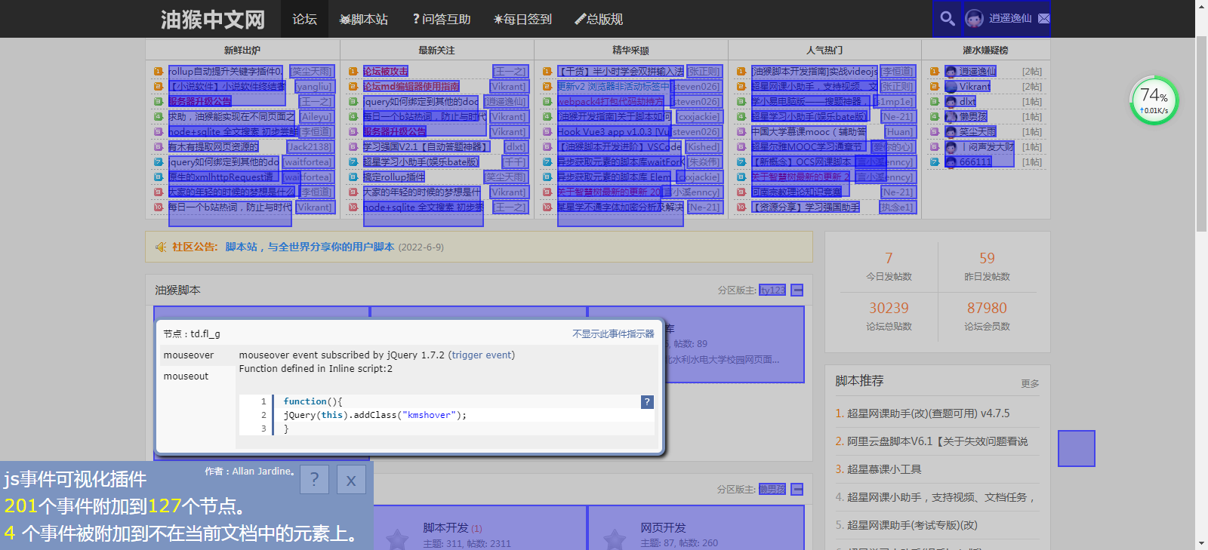Collapse the 油猴脚本 section with the minus icon
This screenshot has width=1208, height=550.
click(797, 290)
